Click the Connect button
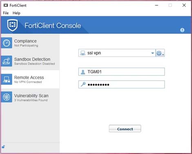The width and height of the screenshot is (192, 154). point(125,129)
